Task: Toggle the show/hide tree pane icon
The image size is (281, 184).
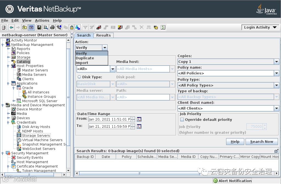Action: [31, 27]
